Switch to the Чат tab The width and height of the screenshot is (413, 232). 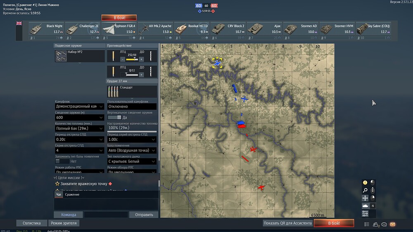coord(59,194)
